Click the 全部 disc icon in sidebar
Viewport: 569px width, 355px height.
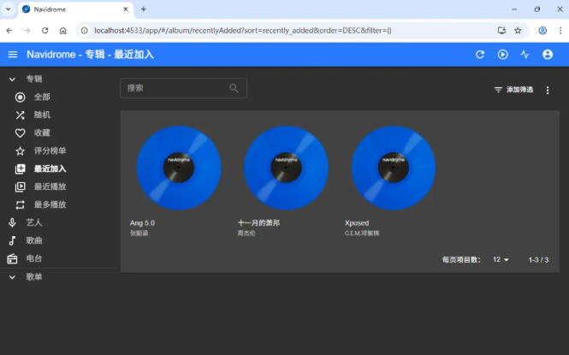(x=20, y=98)
